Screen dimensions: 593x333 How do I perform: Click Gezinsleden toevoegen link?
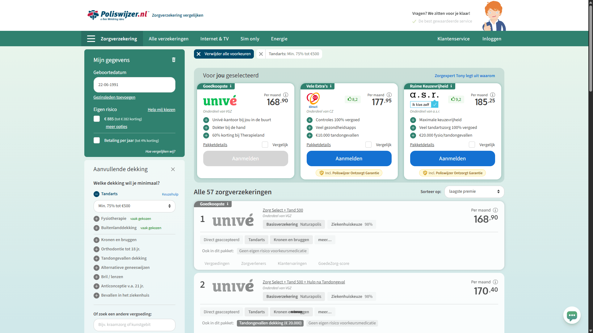[114, 97]
